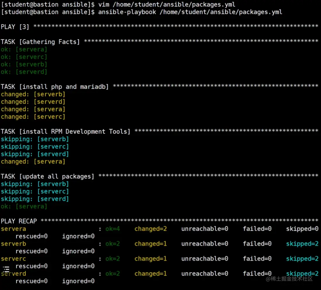Screen dimensions: 321x290
Task: Click 'changed: [serverb]' under install php task
Action: [33, 94]
